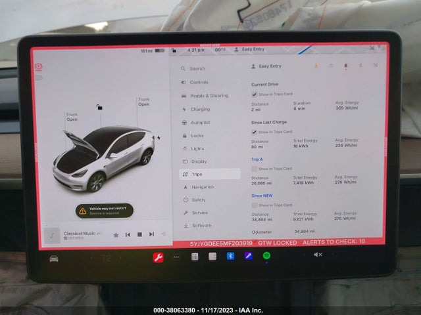Tap the charge port lightning bolt icon
This screenshot has width=421, height=315.
coord(159,138)
